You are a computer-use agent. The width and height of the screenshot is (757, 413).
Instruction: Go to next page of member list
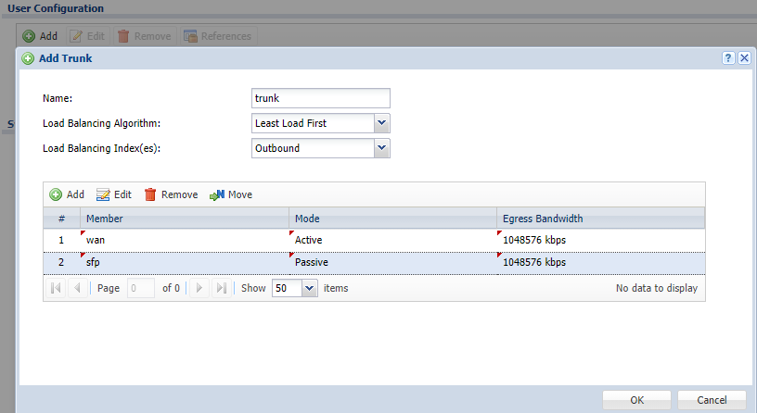pos(199,288)
